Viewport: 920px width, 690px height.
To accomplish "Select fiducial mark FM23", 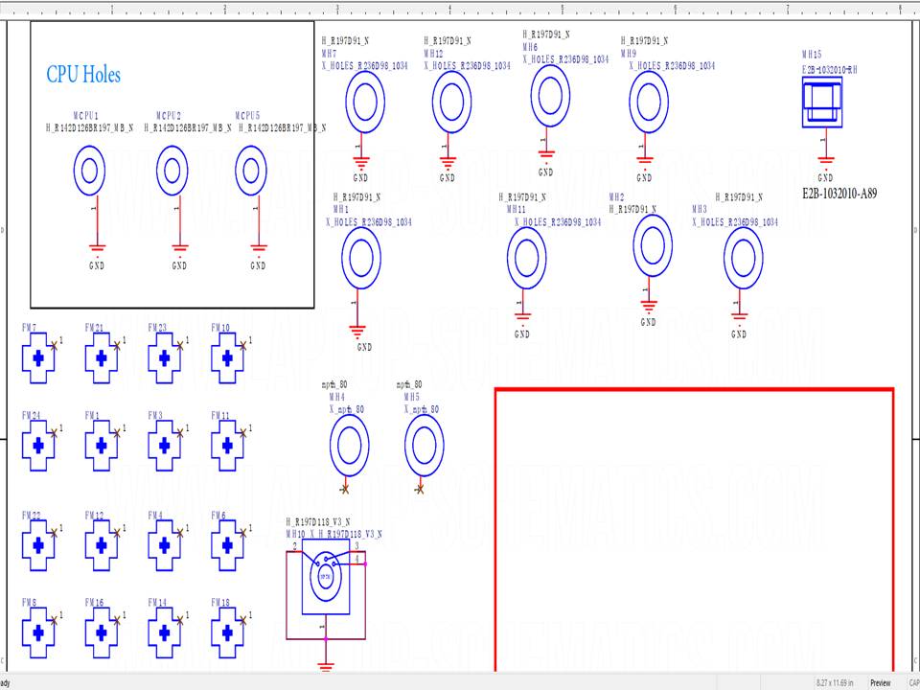I will coord(164,357).
